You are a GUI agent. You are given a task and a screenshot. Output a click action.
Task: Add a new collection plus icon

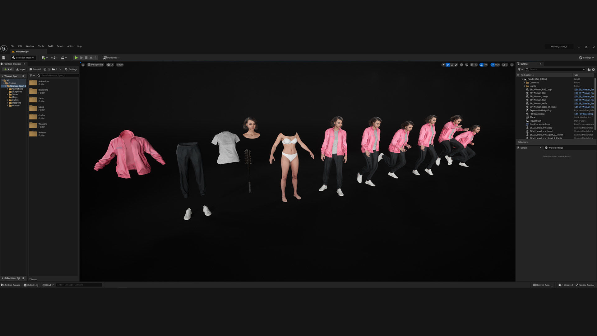pos(18,278)
